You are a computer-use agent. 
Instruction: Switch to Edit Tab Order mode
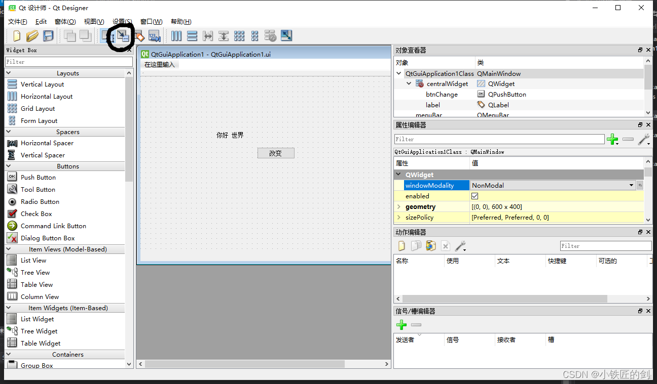pyautogui.click(x=155, y=35)
